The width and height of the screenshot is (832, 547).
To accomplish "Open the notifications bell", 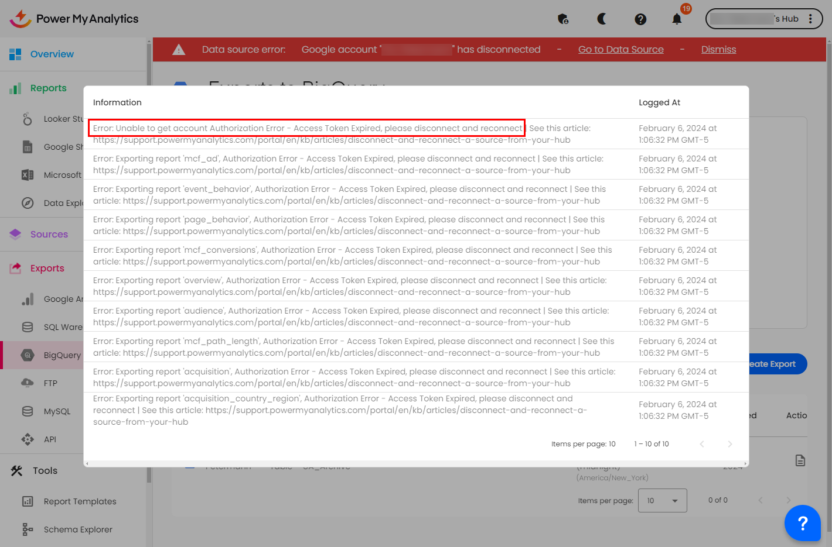I will pyautogui.click(x=677, y=19).
